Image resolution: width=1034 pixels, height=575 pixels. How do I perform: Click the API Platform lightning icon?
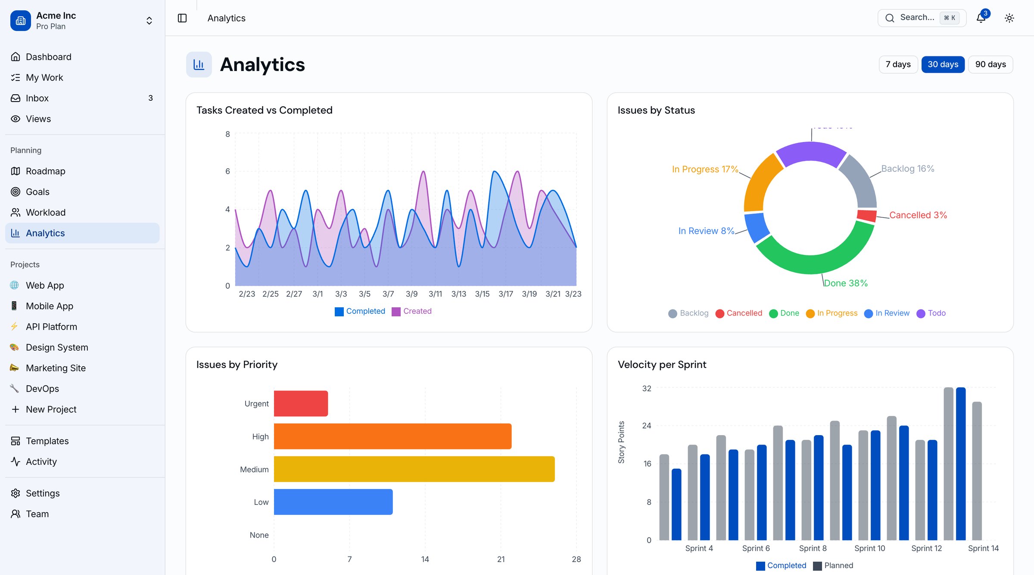coord(15,326)
